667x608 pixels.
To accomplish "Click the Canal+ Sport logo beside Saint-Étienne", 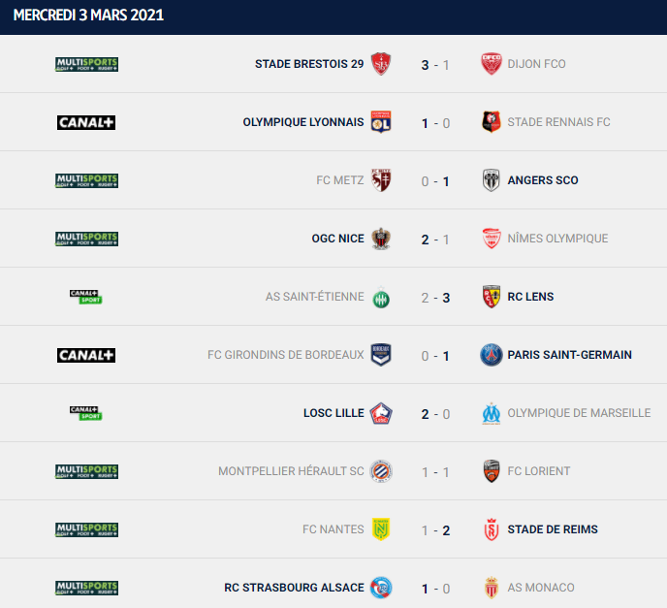I will (x=86, y=297).
